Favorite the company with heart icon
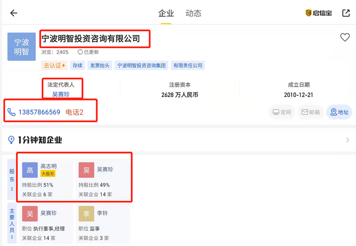 345,38
